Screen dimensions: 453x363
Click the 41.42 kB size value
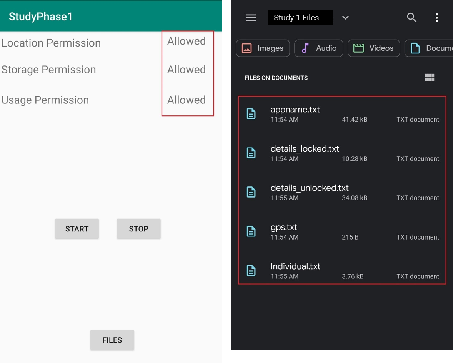pyautogui.click(x=355, y=120)
